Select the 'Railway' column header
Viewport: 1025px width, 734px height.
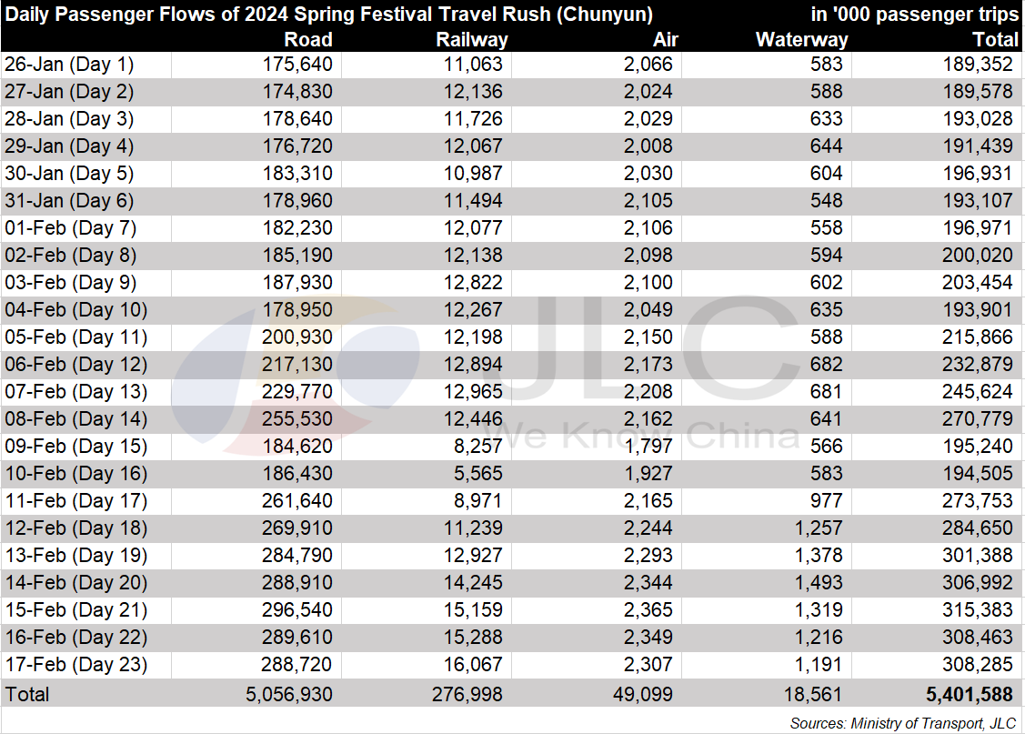[471, 40]
